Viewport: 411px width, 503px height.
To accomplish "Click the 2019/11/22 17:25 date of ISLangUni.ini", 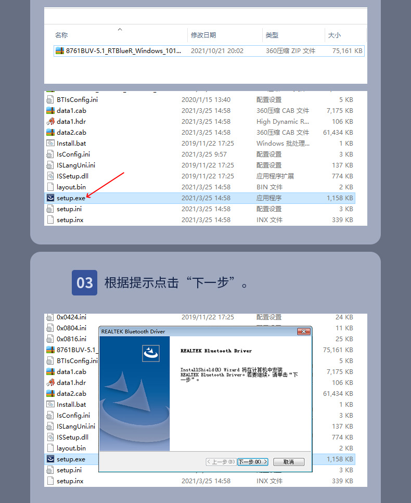I will point(208,165).
